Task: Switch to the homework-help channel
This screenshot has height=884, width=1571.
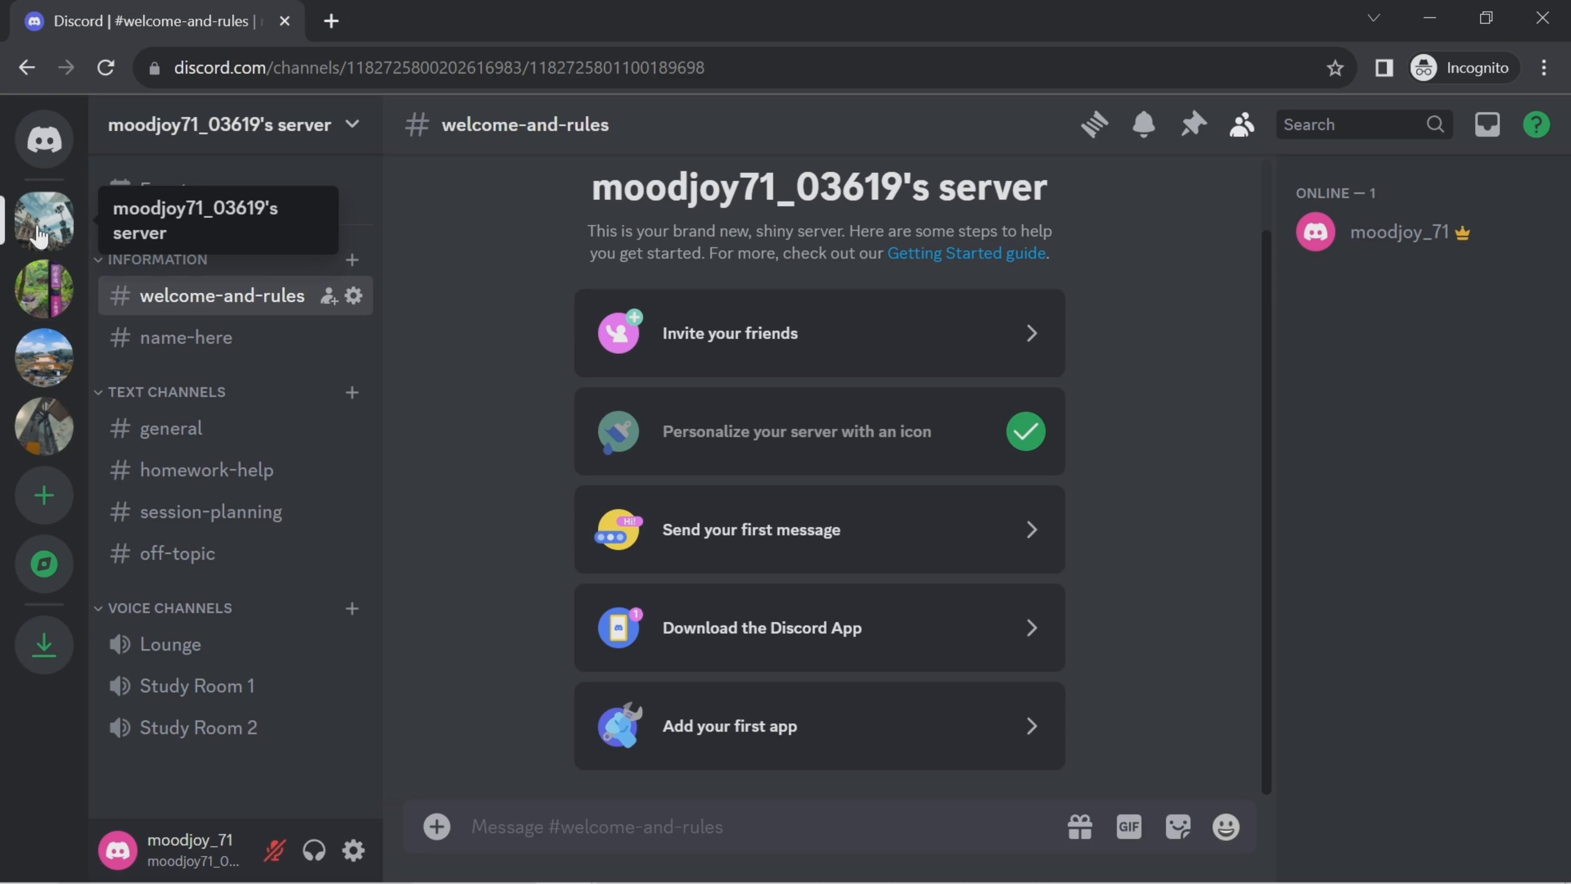Action: click(x=206, y=470)
